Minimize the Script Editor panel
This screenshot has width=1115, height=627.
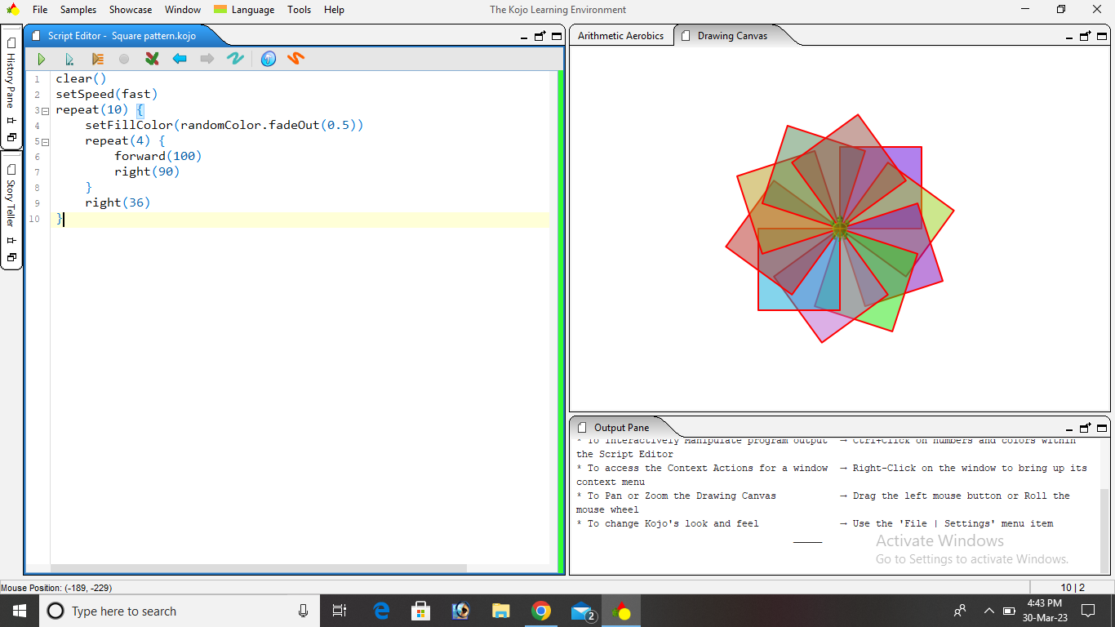tap(524, 38)
